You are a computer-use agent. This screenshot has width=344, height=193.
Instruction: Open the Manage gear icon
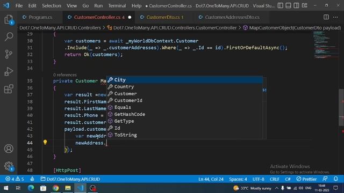(9, 166)
